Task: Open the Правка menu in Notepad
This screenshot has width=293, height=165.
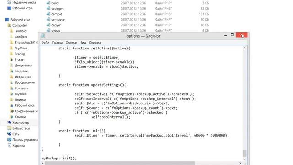Action: [57, 43]
